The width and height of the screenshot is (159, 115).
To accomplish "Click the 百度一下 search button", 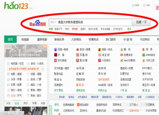I will [x=141, y=22].
